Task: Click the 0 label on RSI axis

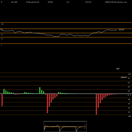Action: (x=1, y=45)
